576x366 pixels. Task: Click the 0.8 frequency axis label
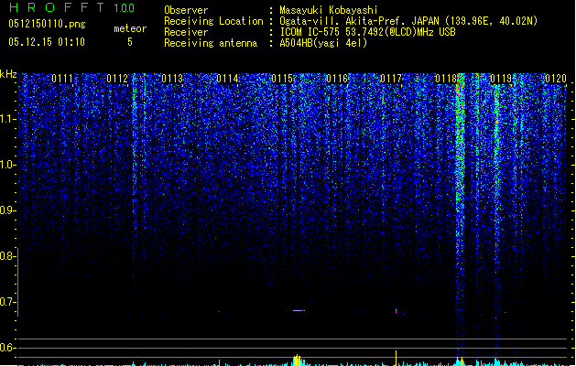pyautogui.click(x=7, y=256)
